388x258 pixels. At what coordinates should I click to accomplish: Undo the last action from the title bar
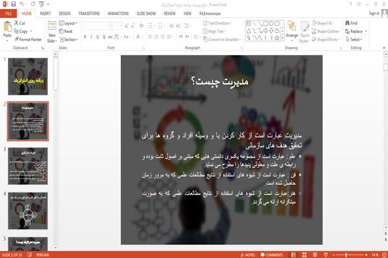click(22, 4)
